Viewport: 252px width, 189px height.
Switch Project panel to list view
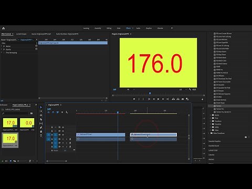tap(6, 161)
